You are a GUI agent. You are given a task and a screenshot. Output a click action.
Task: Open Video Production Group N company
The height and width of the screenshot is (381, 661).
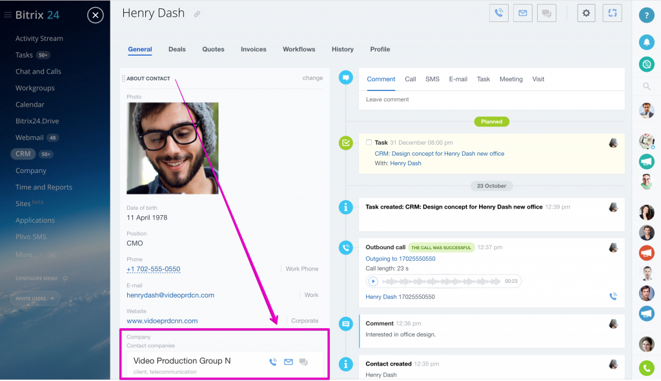click(x=182, y=361)
